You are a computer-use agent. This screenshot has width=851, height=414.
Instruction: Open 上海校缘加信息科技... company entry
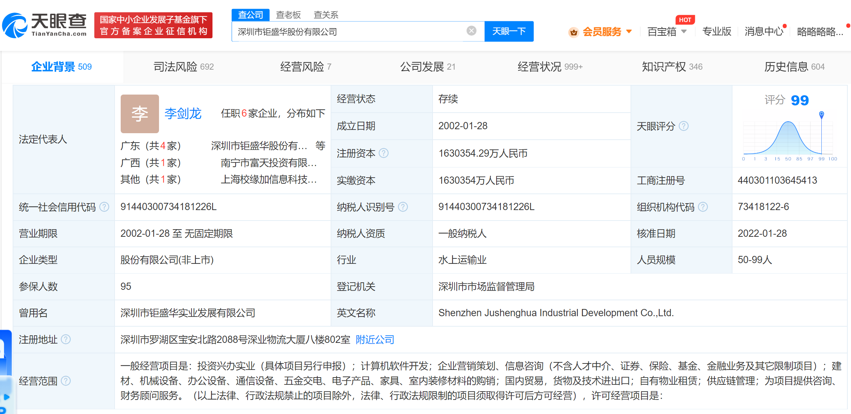pyautogui.click(x=269, y=179)
